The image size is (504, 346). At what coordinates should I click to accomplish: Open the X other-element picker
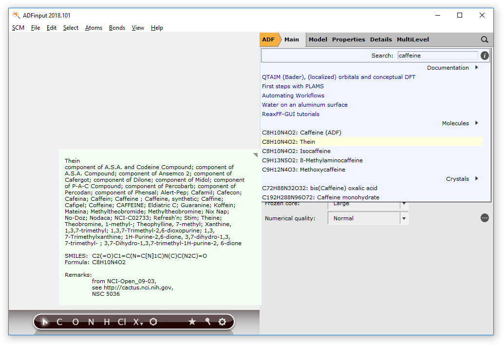[138, 322]
